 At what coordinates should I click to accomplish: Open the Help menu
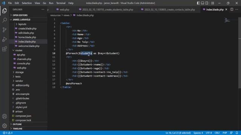coord(71,3)
